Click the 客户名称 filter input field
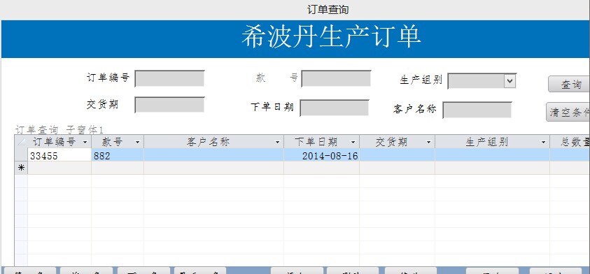Screen dimensions: 590x274 pyautogui.click(x=477, y=110)
